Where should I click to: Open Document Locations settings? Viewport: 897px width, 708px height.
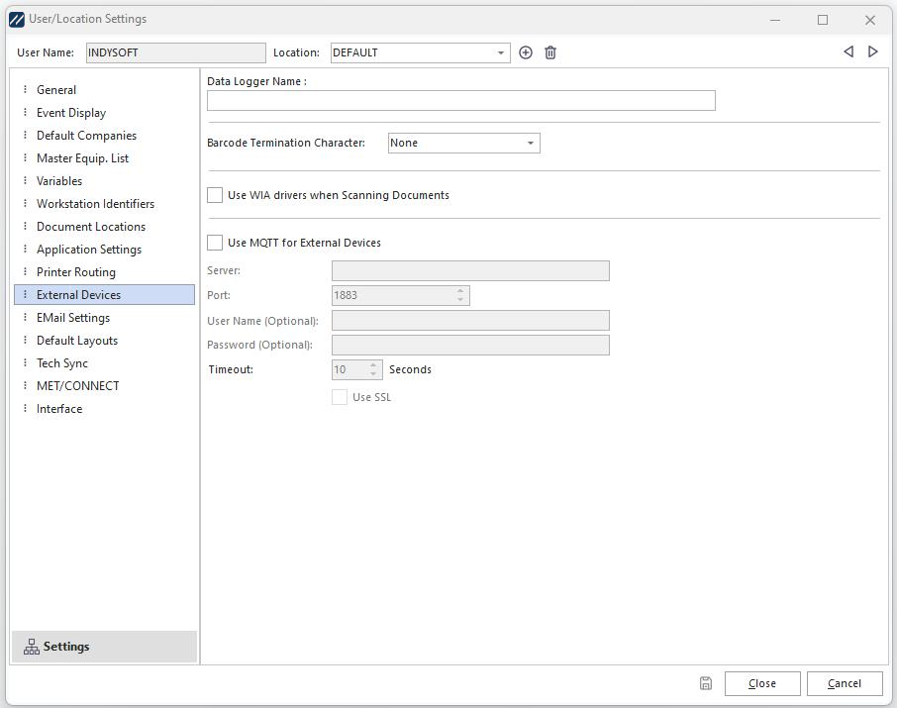point(104,227)
